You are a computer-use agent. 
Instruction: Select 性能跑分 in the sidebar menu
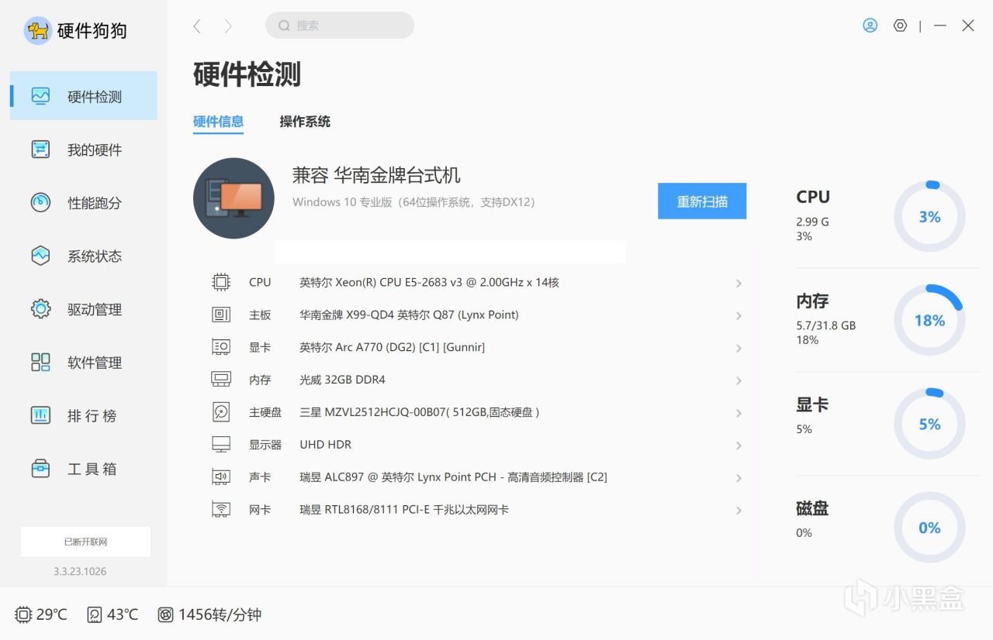pyautogui.click(x=84, y=202)
